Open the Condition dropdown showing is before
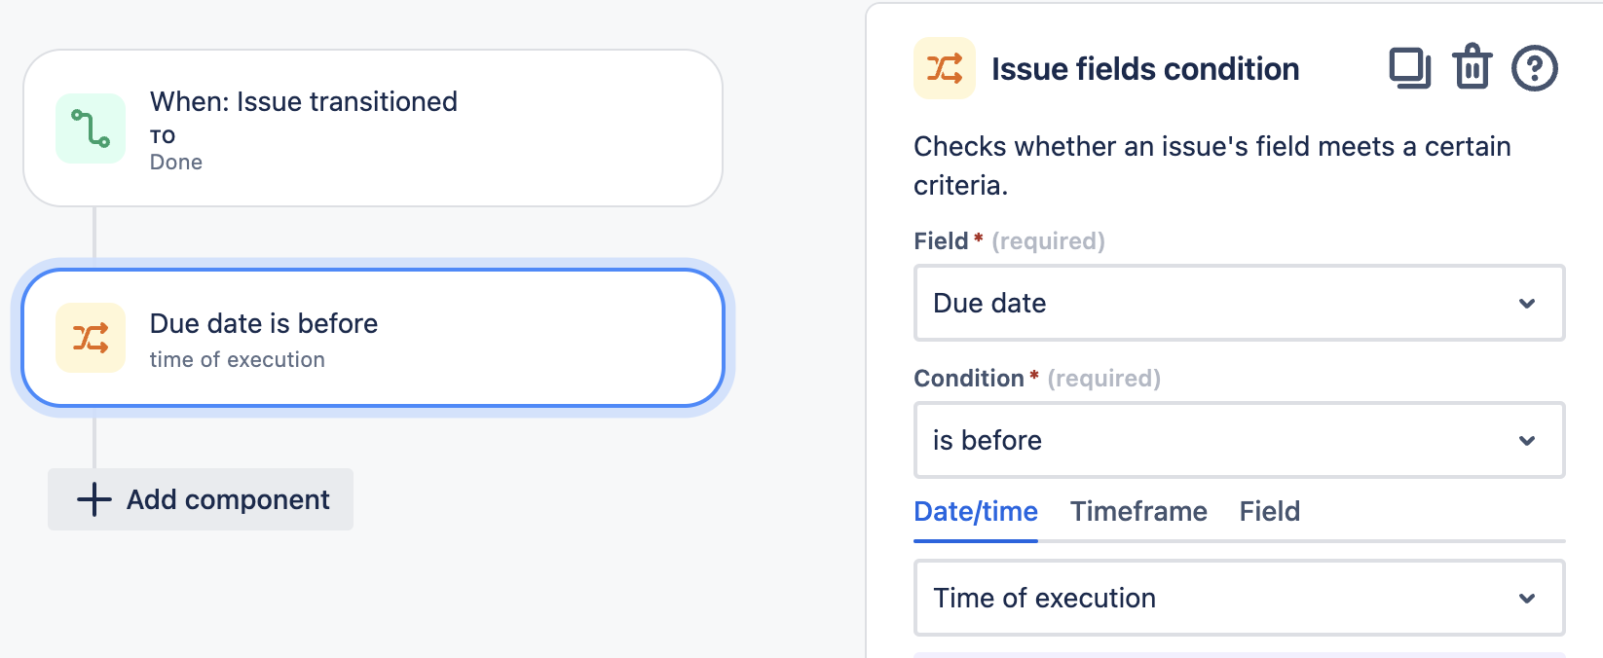1603x658 pixels. [1238, 441]
